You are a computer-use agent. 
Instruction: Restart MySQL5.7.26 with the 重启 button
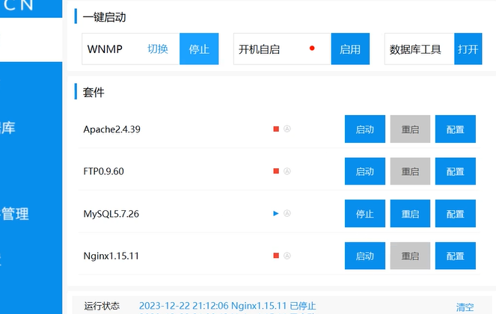[410, 214]
